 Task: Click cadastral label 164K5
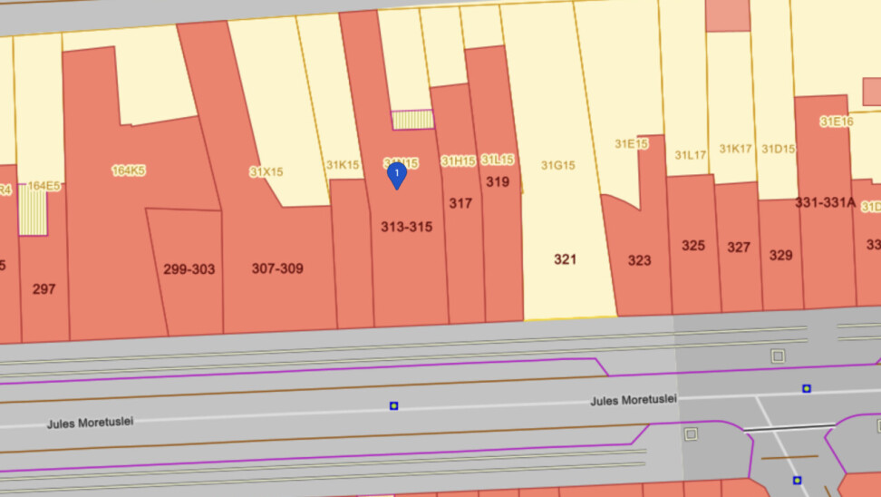128,170
